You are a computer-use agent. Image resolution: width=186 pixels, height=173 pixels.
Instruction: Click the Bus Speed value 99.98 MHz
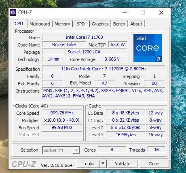[62, 127]
